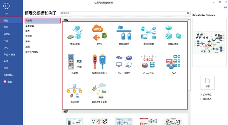Screen dimensions: 228x125
Task: Open the 选项 menu item
Action: (6, 68)
